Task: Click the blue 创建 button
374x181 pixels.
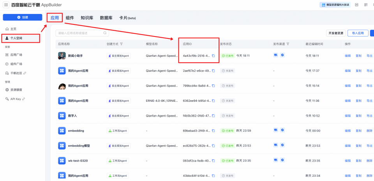Action: (23, 17)
